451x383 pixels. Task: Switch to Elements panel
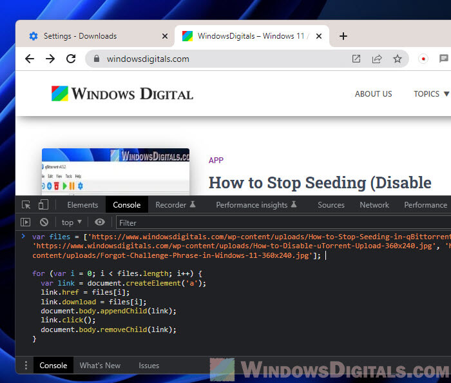tap(82, 205)
